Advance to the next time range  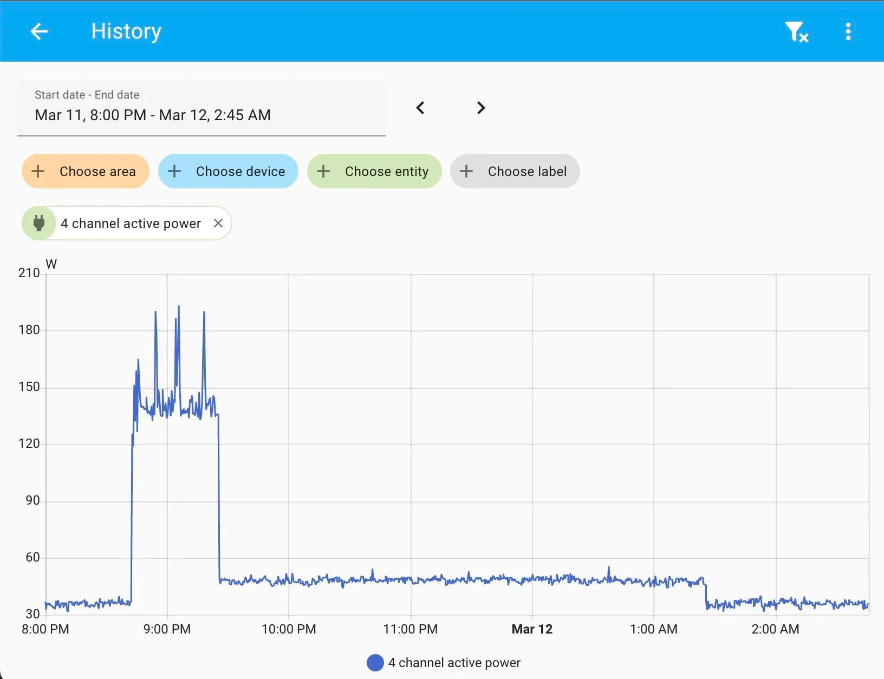480,108
